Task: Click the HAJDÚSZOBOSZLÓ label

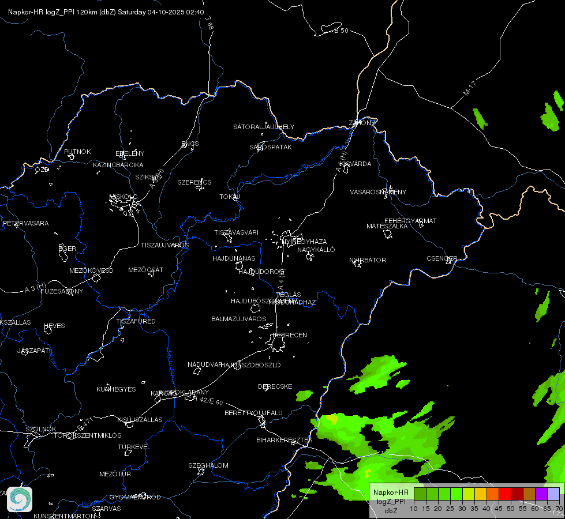Action: coord(251,365)
